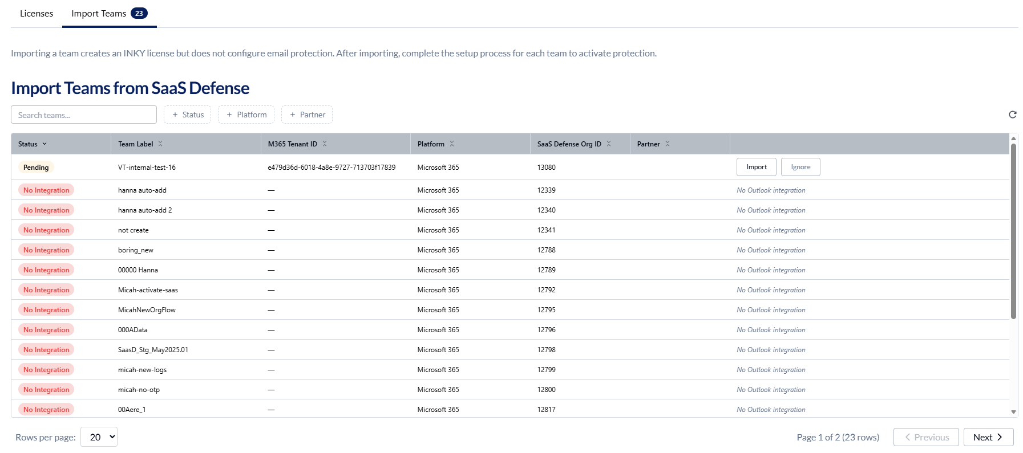
Task: Import the VT-internal-test-16 team
Action: pos(756,167)
